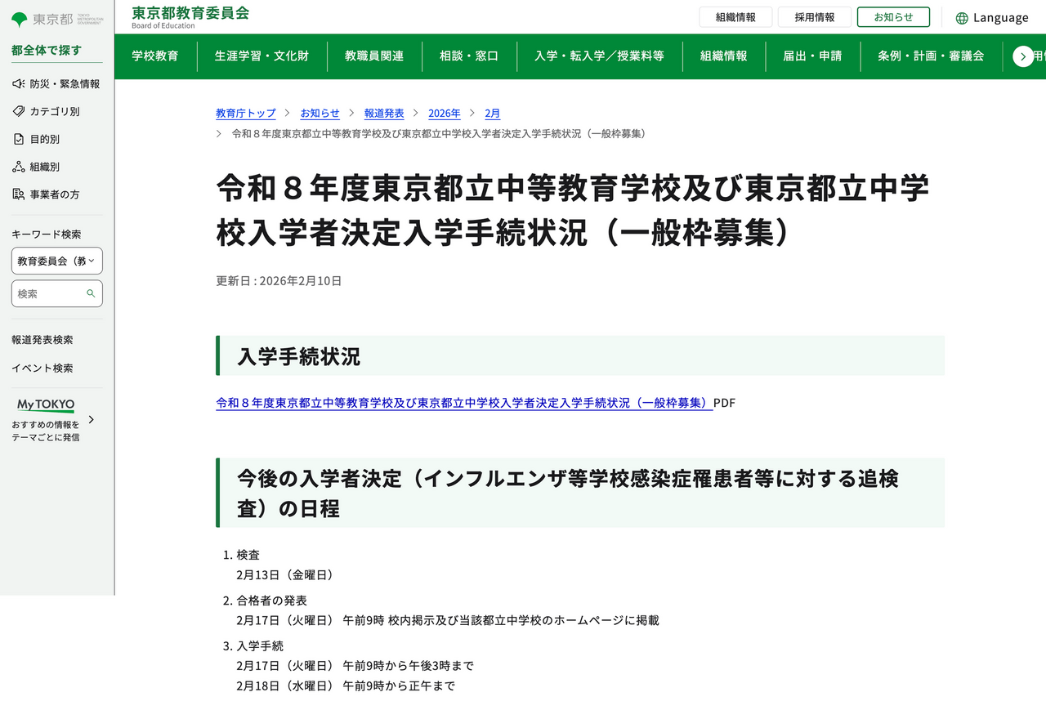This screenshot has height=728, width=1046.
Task: Open the 教育委員会 keyword search dropdown
Action: point(56,261)
